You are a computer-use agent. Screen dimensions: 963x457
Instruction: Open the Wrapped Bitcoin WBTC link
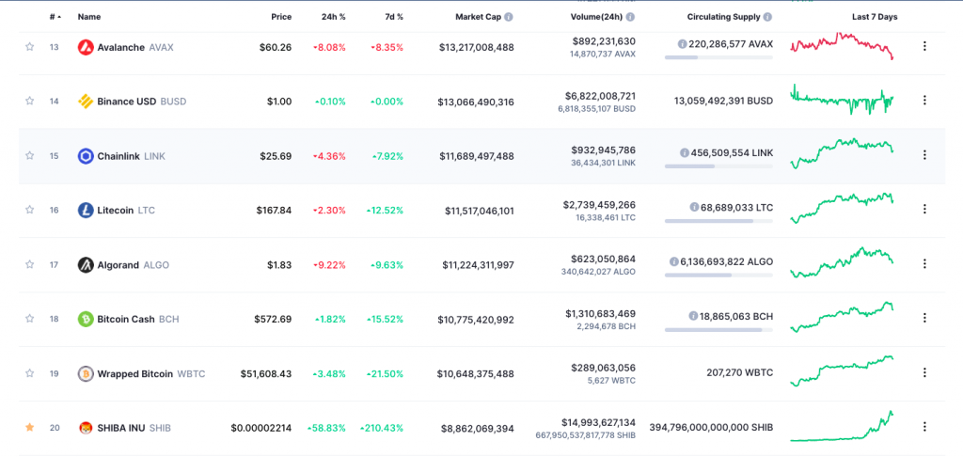click(151, 373)
